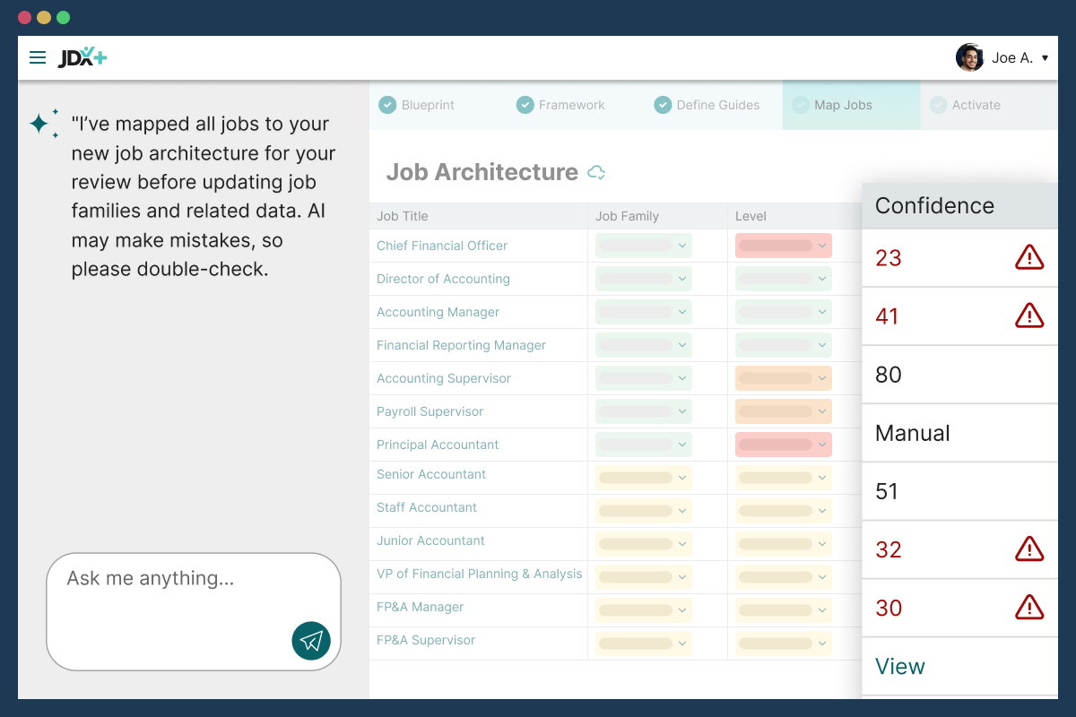Click the View link in the Confidence column
1076x717 pixels.
pos(899,666)
